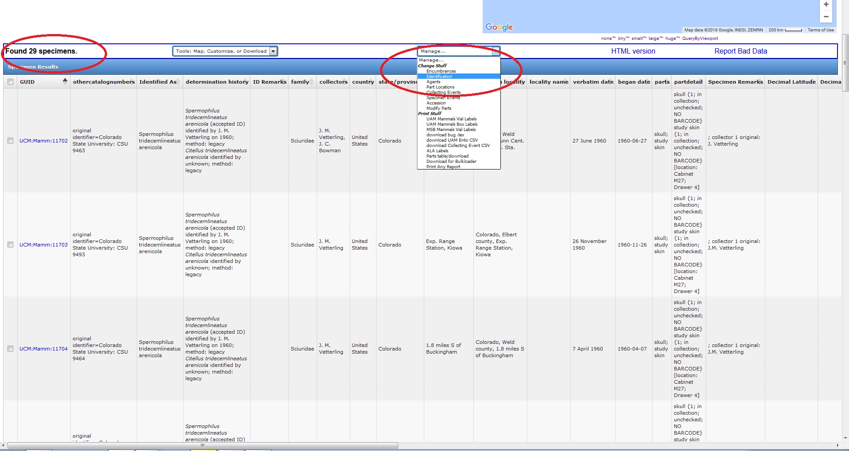Click the horizontal scrollbar right arrow
849x451 pixels.
coord(837,445)
